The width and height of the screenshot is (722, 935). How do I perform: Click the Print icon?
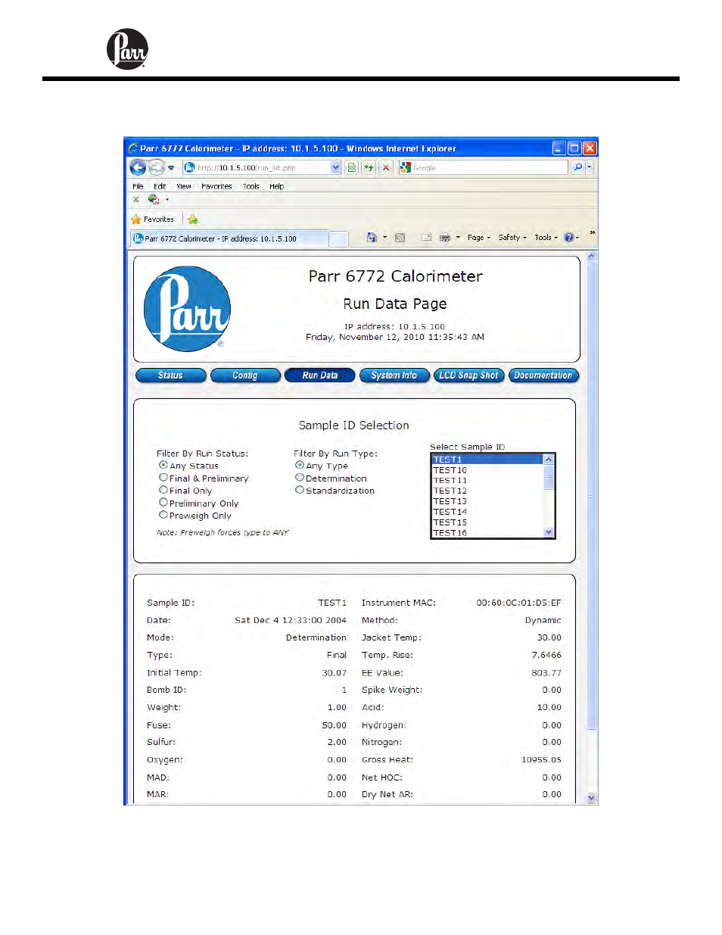pos(445,238)
